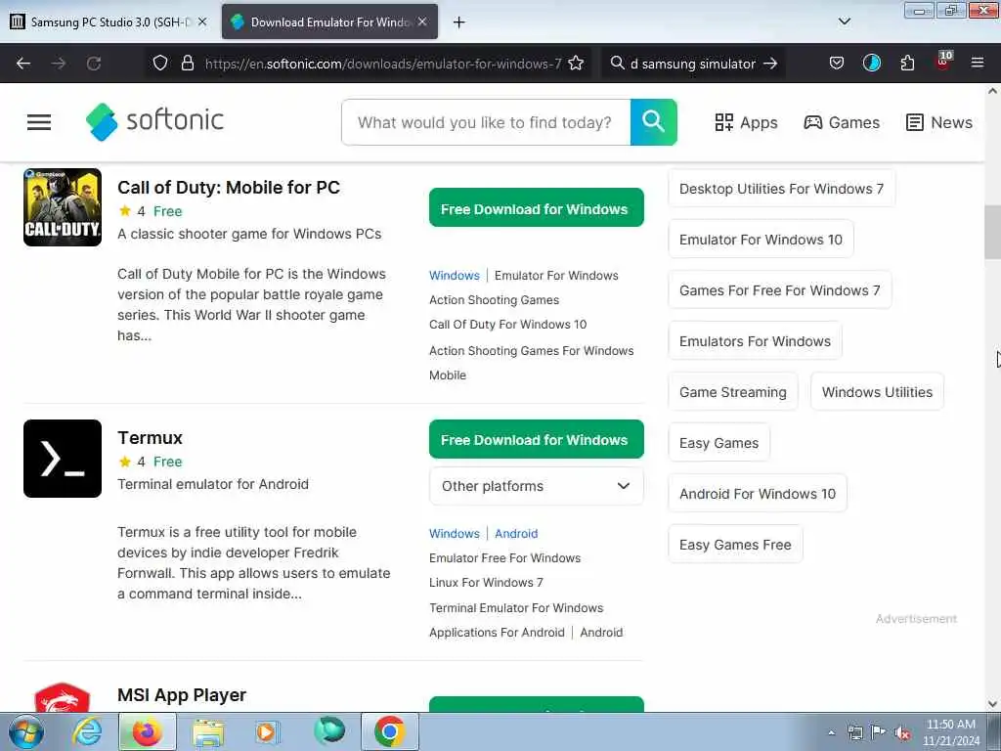Open the Termux title link
The width and height of the screenshot is (1001, 751).
point(150,437)
